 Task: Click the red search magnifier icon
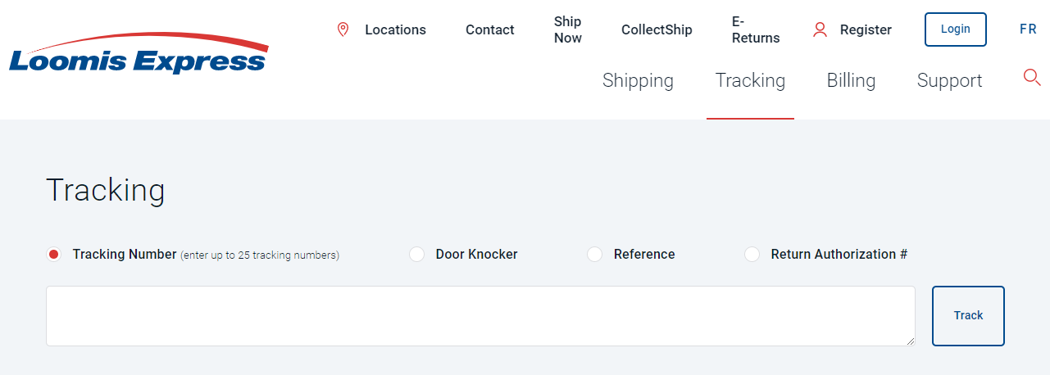pos(1032,79)
